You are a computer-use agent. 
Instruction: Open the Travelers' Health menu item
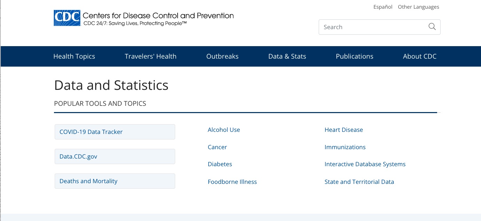[150, 56]
